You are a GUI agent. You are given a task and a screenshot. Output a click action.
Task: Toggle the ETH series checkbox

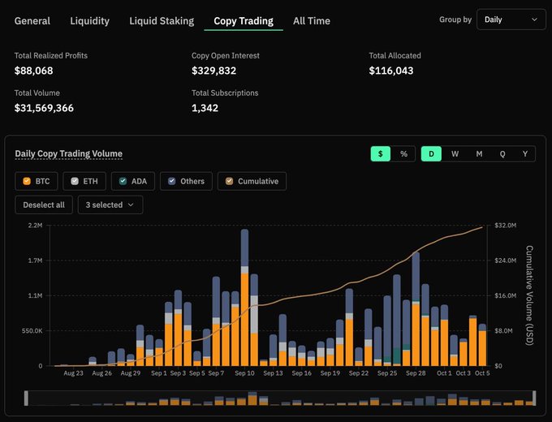[x=75, y=181]
